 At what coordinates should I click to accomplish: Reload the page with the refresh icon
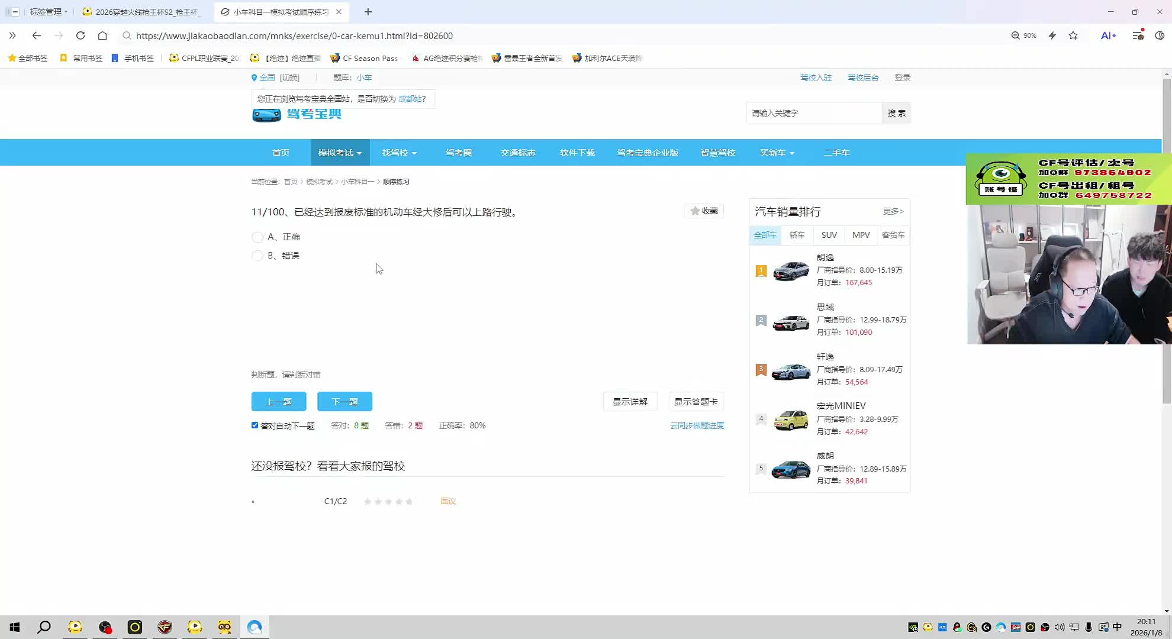81,35
